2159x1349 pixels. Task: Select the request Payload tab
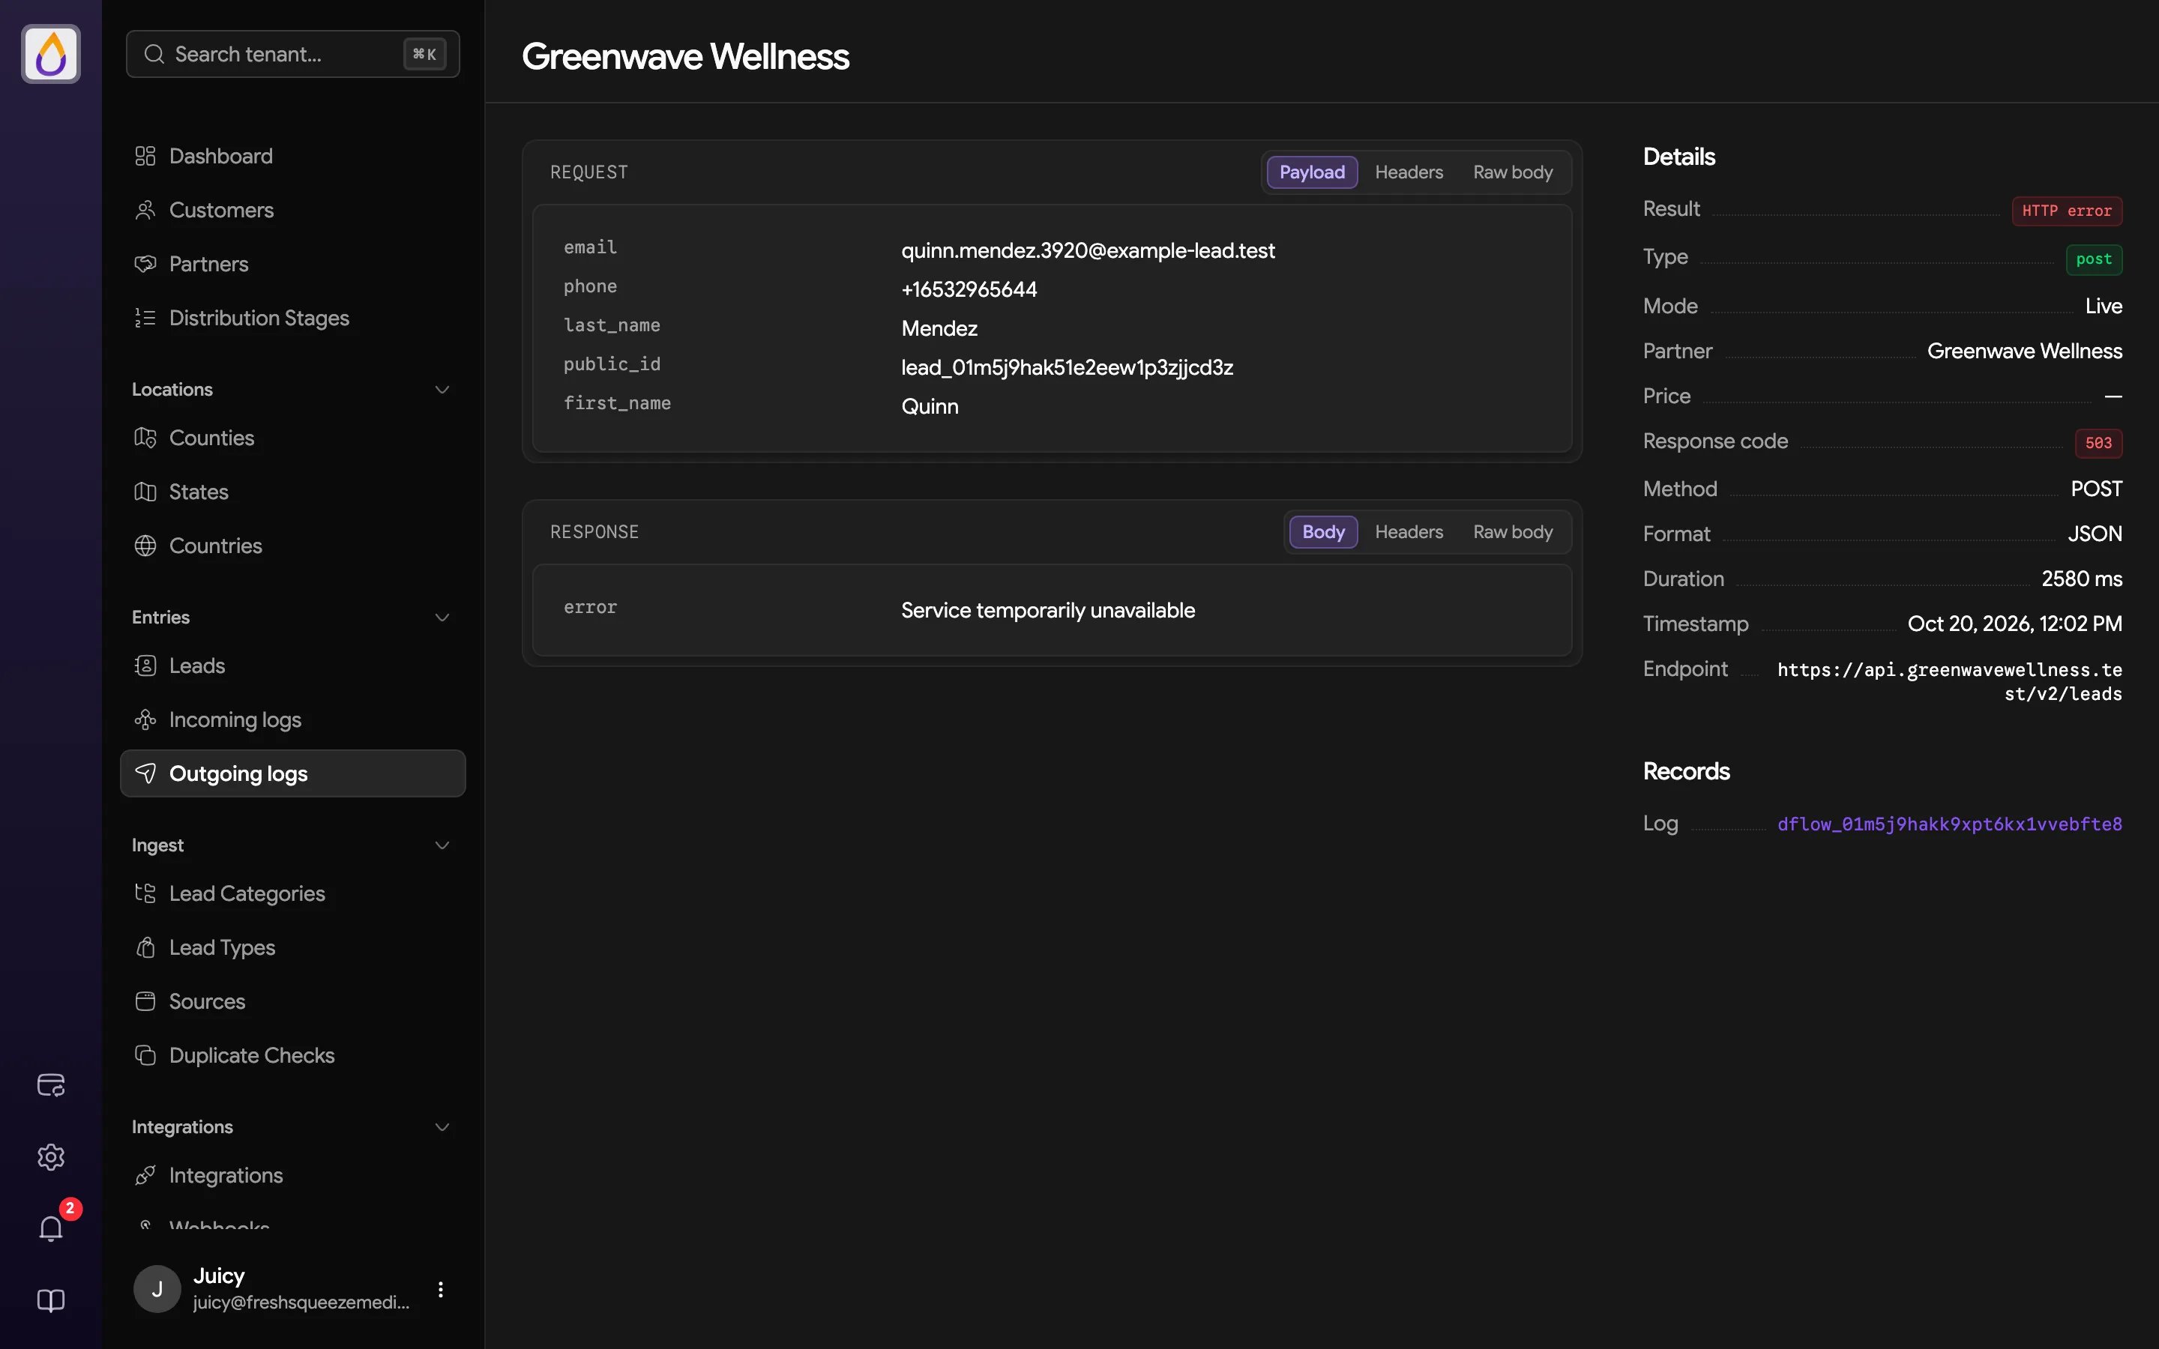click(x=1311, y=172)
